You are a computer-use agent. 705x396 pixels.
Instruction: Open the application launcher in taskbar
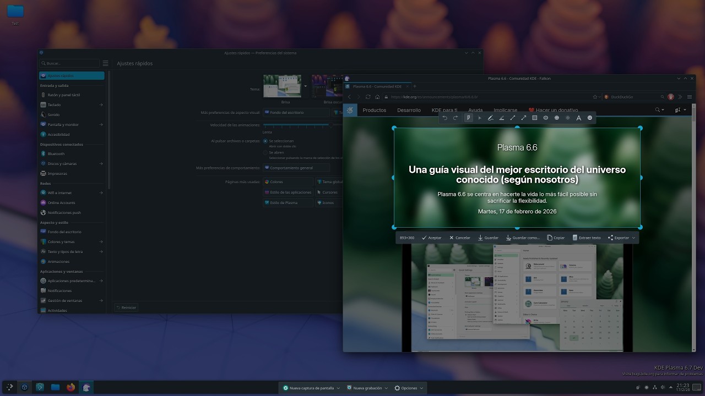tap(9, 387)
